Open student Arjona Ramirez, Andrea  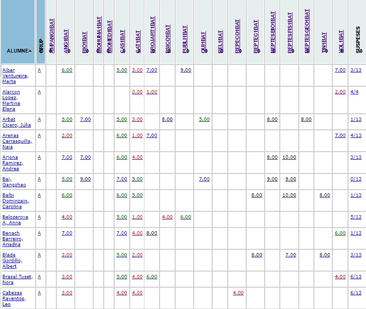click(x=13, y=163)
